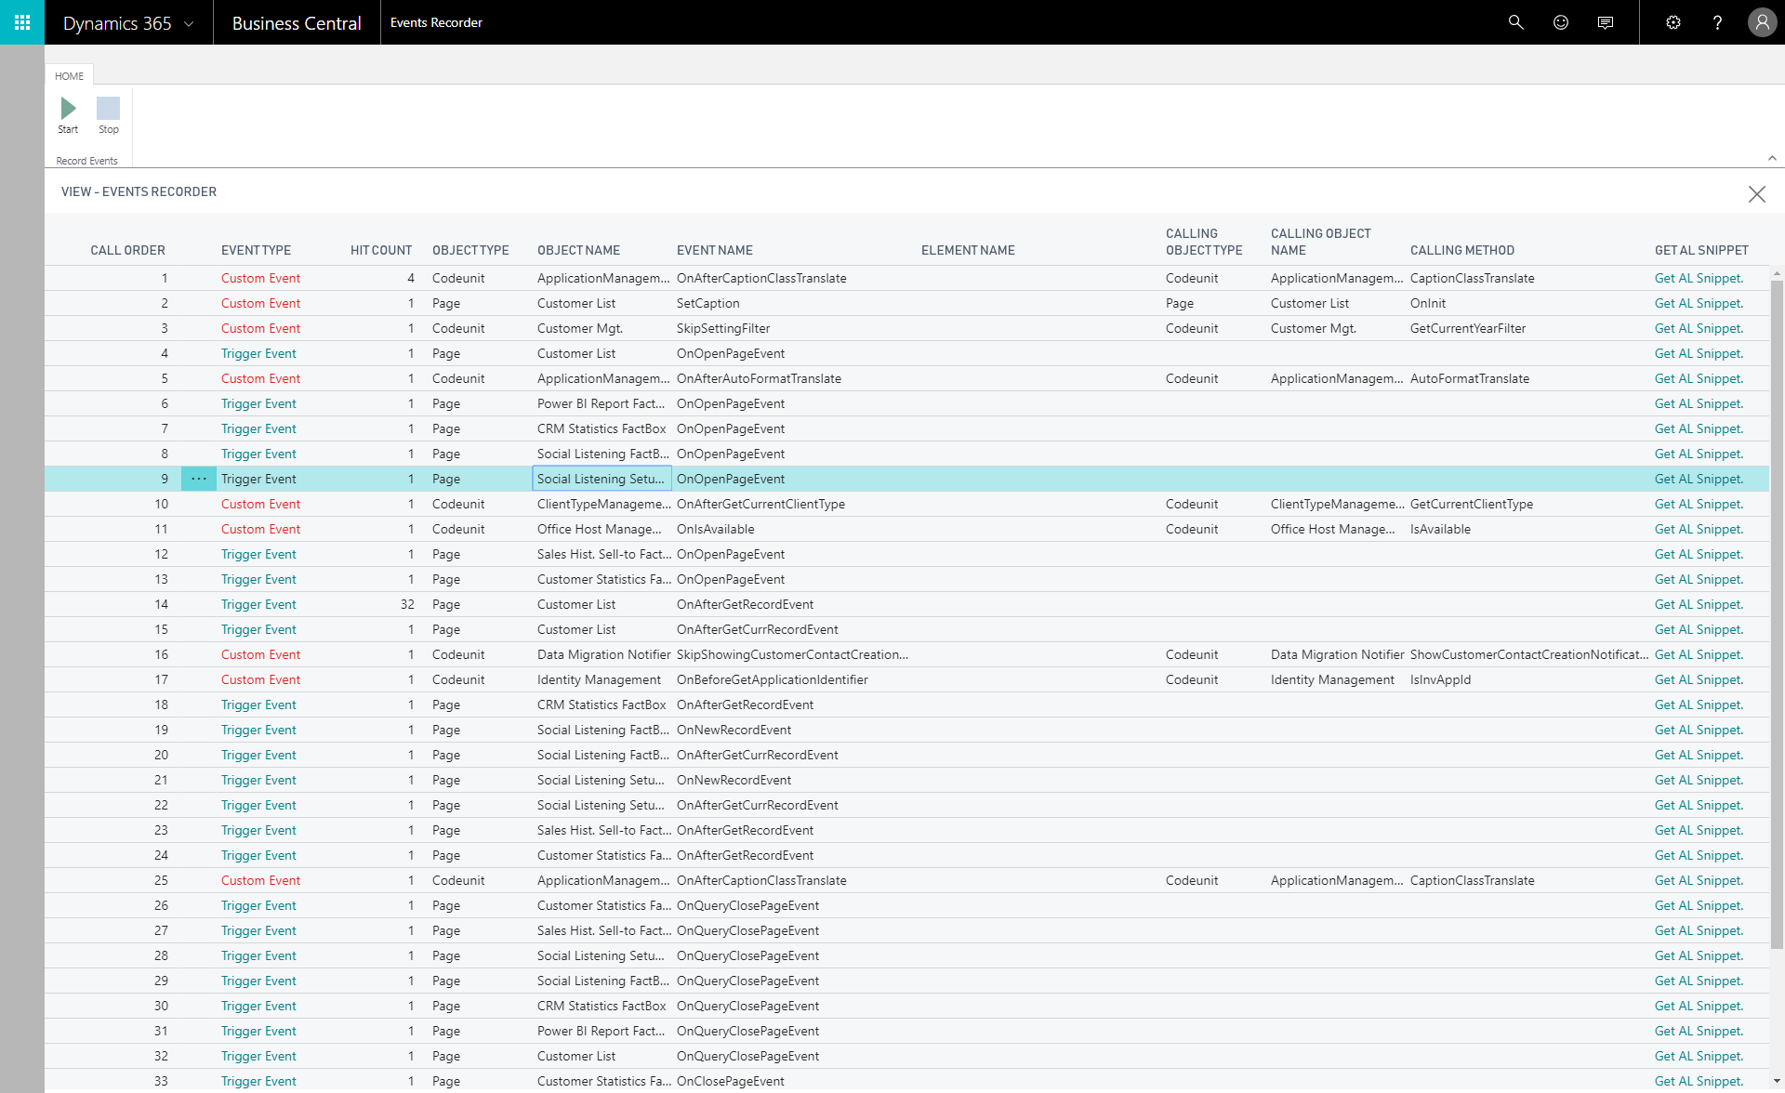Expand the Dynamics 365 app switcher dropdown
Image resolution: width=1785 pixels, height=1093 pixels.
[x=188, y=21]
